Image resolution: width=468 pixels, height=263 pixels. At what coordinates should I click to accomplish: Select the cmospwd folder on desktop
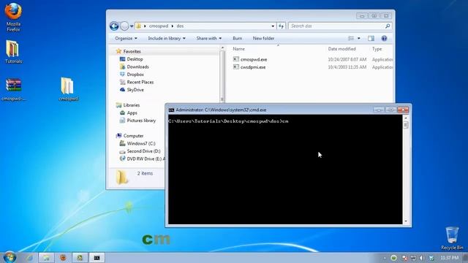point(68,89)
